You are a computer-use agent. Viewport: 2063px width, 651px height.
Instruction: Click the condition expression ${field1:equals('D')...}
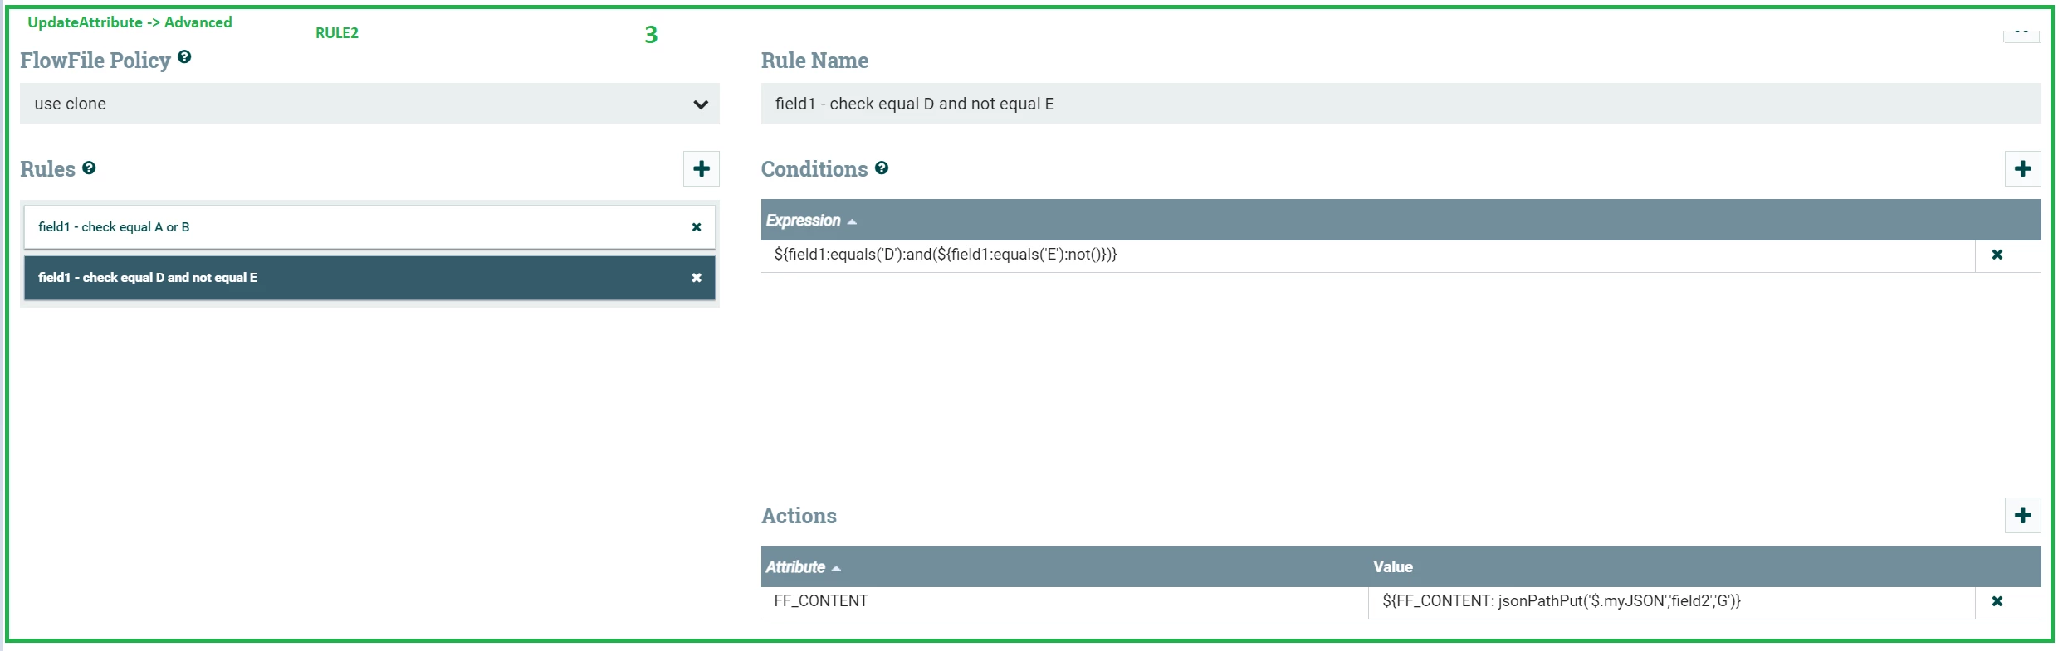(x=1367, y=255)
